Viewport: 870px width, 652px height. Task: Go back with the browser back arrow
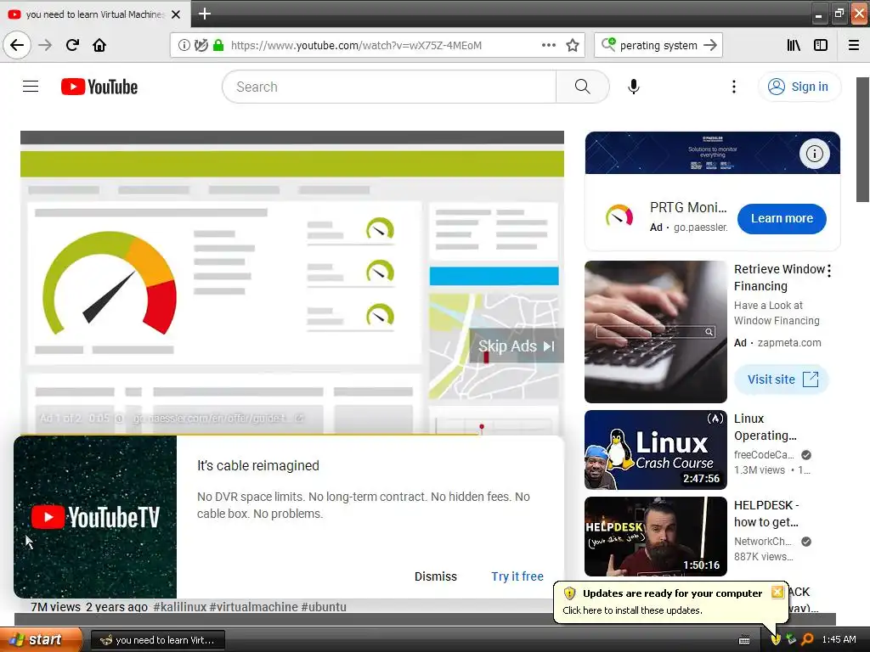coord(17,45)
